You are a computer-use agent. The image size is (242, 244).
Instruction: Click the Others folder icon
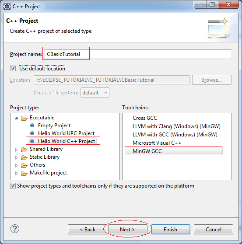pyautogui.click(x=24, y=165)
